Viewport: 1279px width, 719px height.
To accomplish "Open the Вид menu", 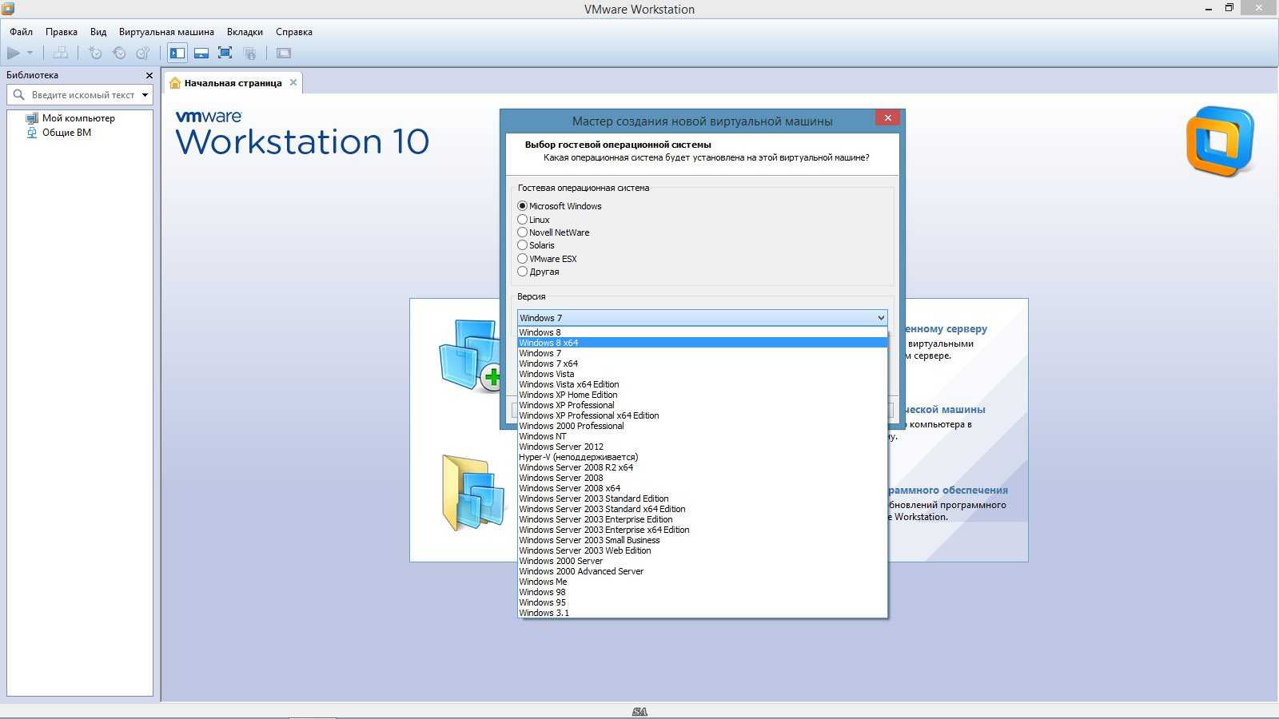I will coord(98,32).
